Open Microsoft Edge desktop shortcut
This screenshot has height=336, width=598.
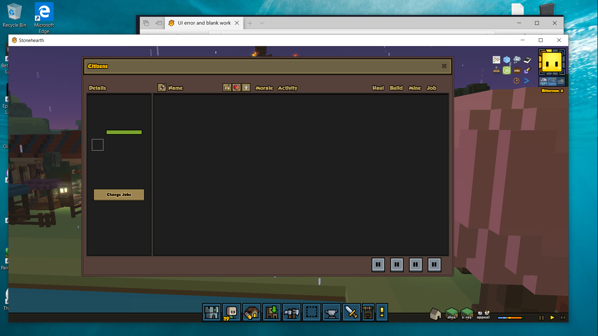44,18
